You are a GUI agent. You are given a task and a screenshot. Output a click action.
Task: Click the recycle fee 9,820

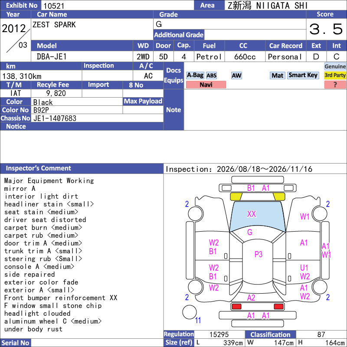(x=56, y=93)
